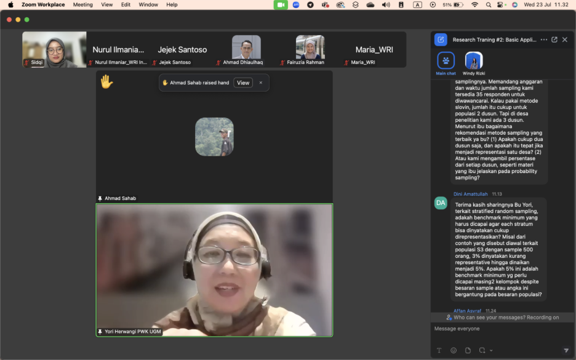Expand the screenshot options dropdown arrow
This screenshot has height=360, width=576.
pyautogui.click(x=491, y=350)
